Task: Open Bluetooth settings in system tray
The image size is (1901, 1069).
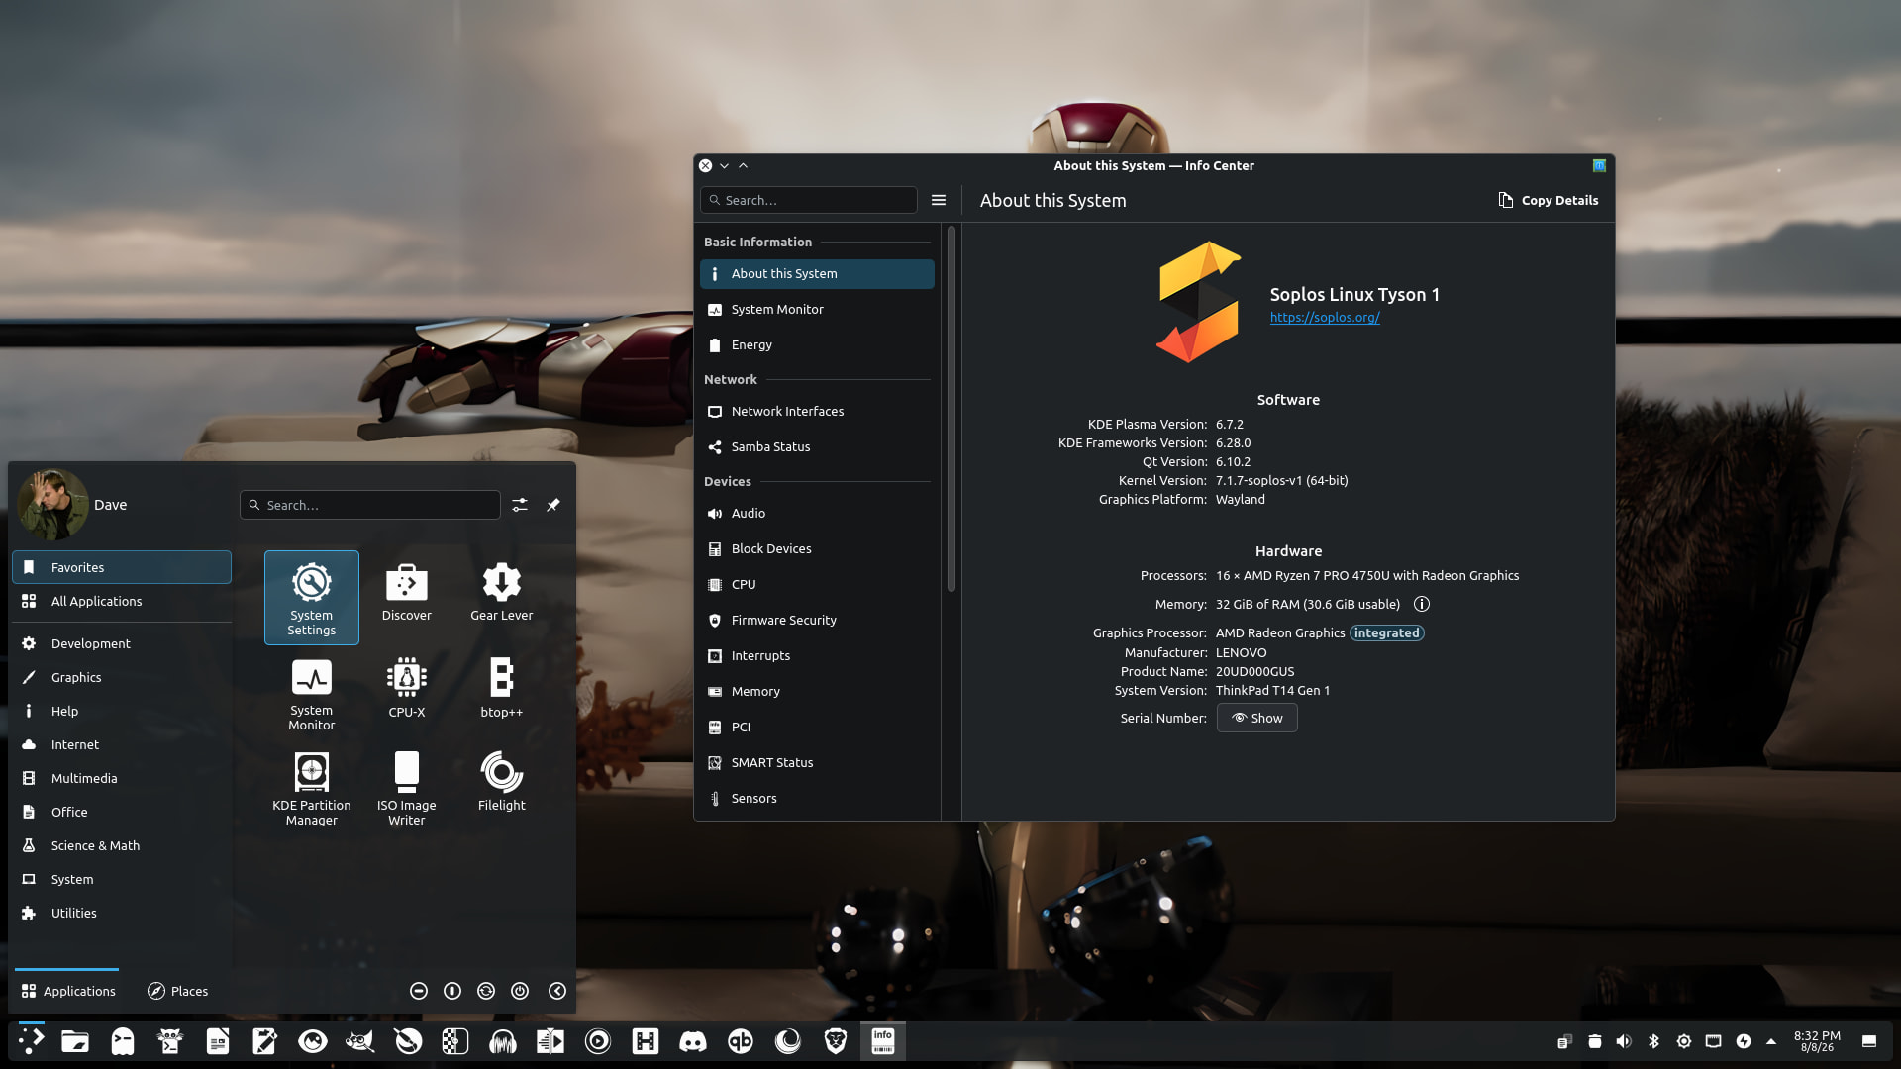Action: (1653, 1041)
